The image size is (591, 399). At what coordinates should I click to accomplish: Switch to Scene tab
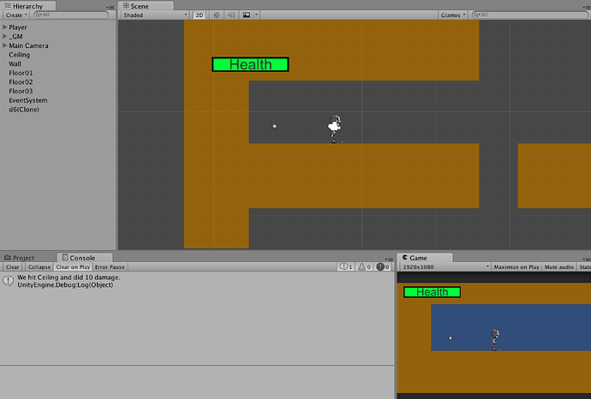point(146,6)
